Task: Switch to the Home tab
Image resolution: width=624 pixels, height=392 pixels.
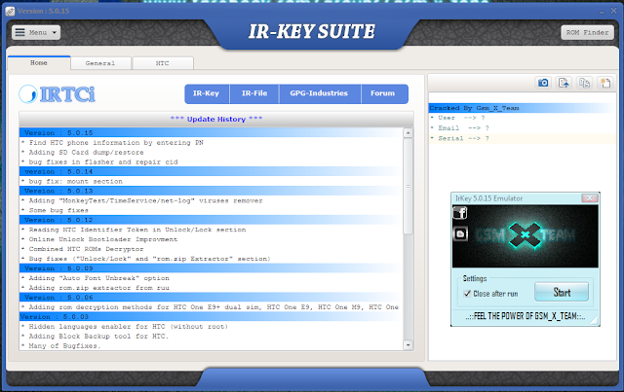Action: 39,63
